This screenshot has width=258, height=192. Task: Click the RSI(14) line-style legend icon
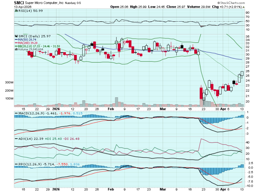coord(16,11)
